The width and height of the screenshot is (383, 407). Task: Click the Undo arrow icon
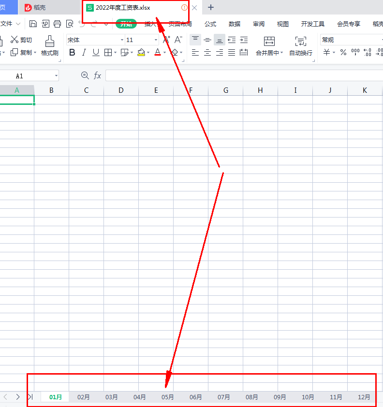tap(82, 24)
